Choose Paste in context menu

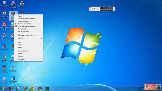tap(29, 47)
